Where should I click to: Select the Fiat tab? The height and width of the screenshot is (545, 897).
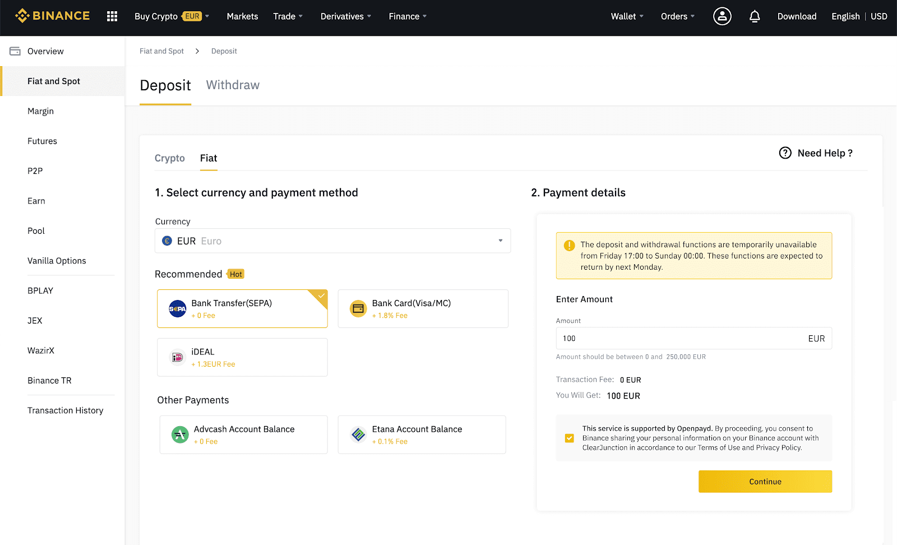pos(209,158)
